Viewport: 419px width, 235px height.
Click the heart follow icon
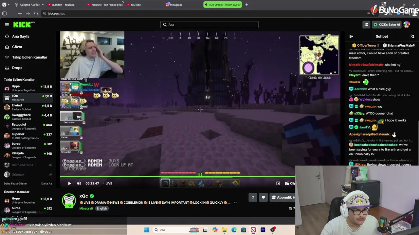click(x=263, y=197)
